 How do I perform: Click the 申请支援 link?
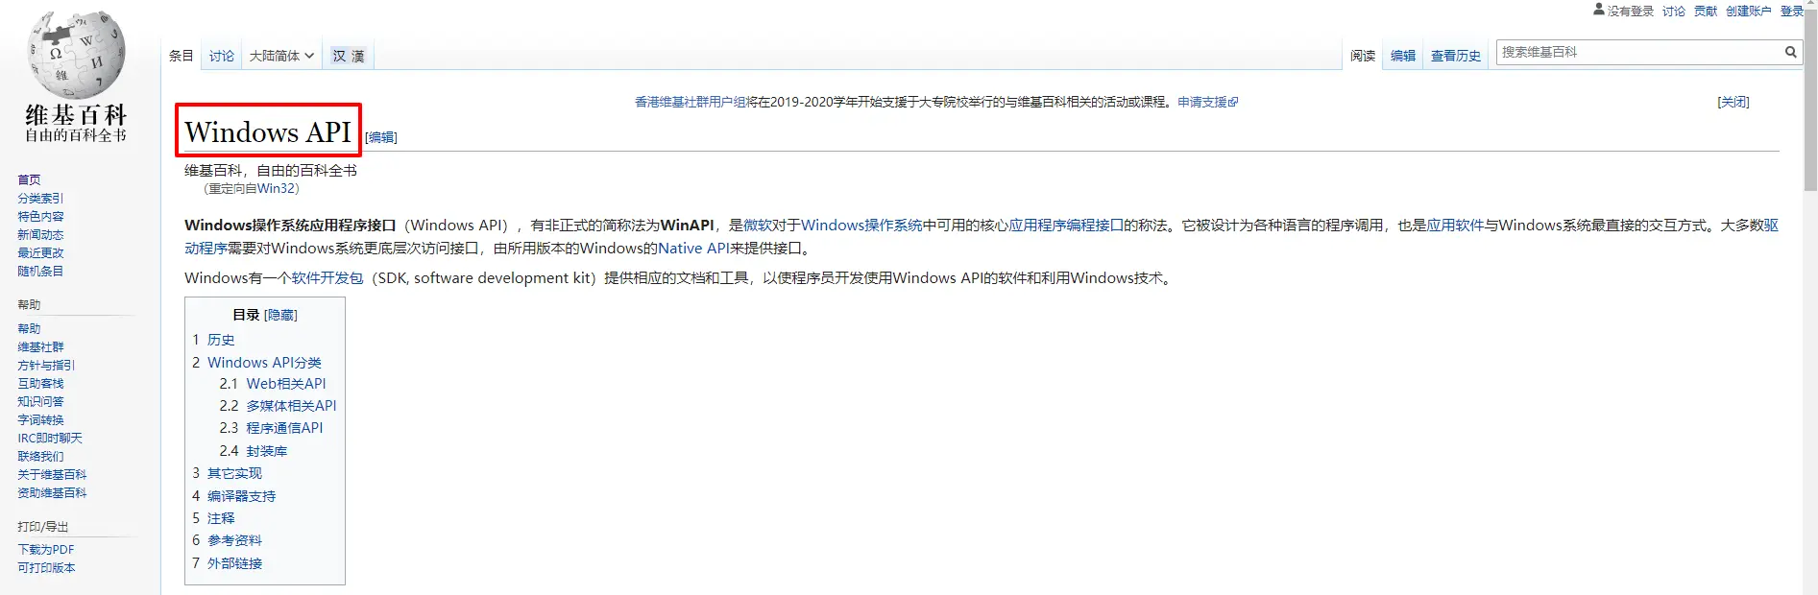pyautogui.click(x=1202, y=102)
